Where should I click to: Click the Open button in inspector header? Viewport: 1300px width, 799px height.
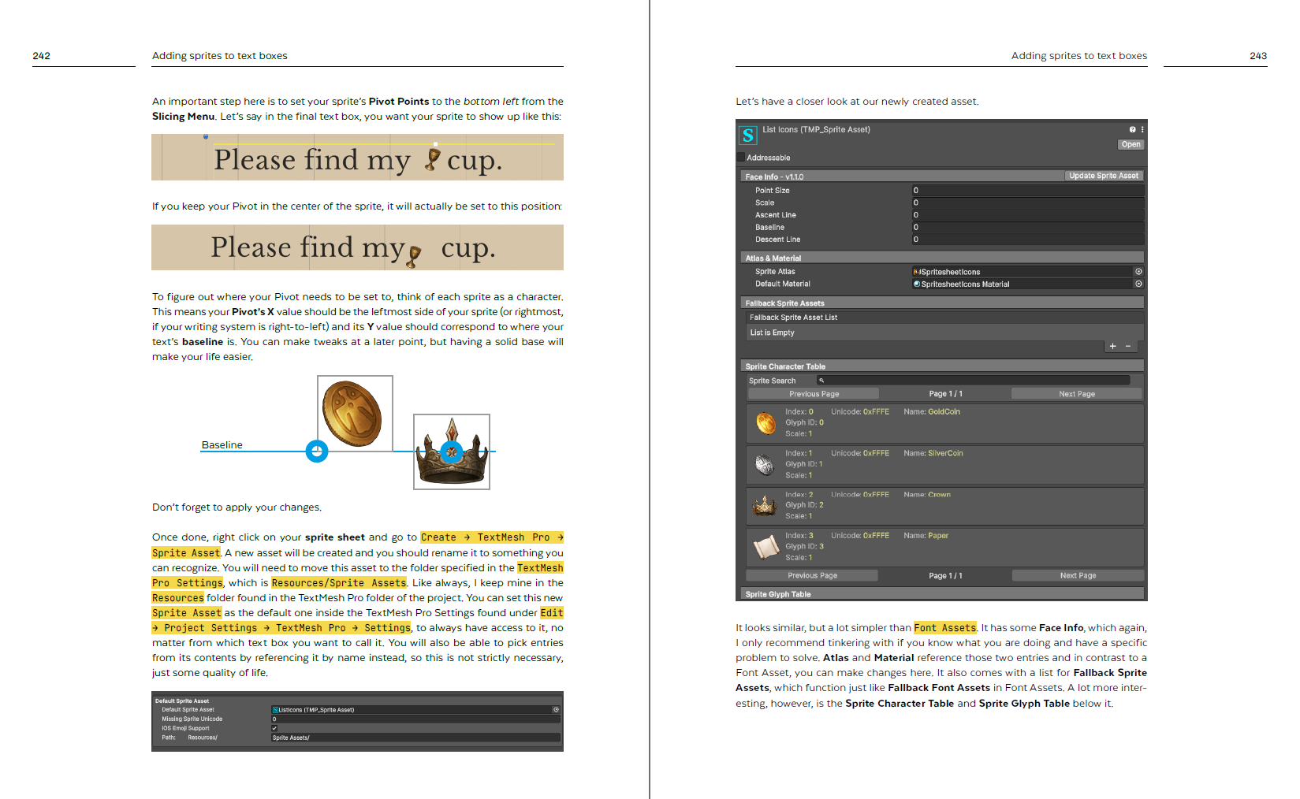pyautogui.click(x=1131, y=144)
